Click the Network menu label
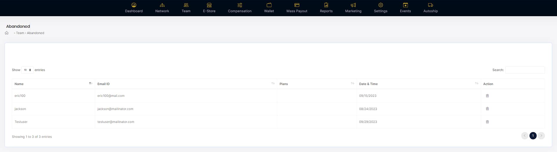This screenshot has height=152, width=557. tap(162, 11)
